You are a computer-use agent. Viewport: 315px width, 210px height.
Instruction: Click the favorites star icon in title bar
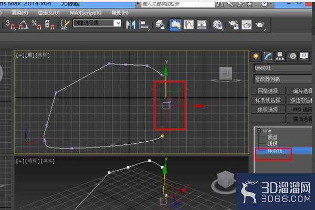coord(250,4)
